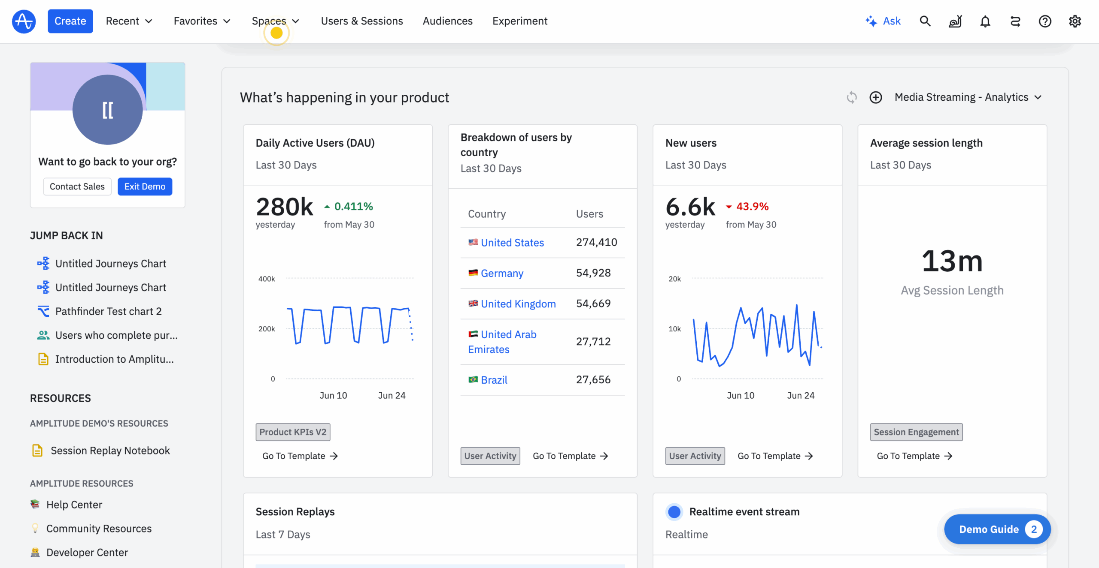The image size is (1099, 568).
Task: Open the settings gear icon
Action: pos(1075,21)
